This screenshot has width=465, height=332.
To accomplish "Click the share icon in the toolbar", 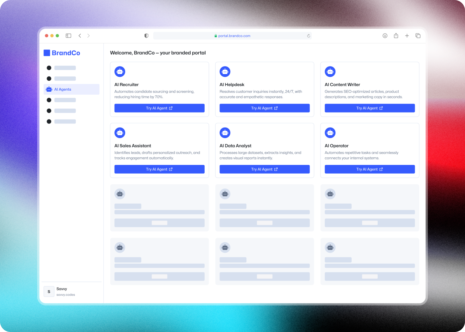I will tap(396, 36).
